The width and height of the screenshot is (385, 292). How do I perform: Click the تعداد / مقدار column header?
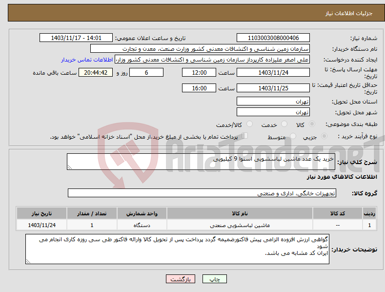coord(92,213)
